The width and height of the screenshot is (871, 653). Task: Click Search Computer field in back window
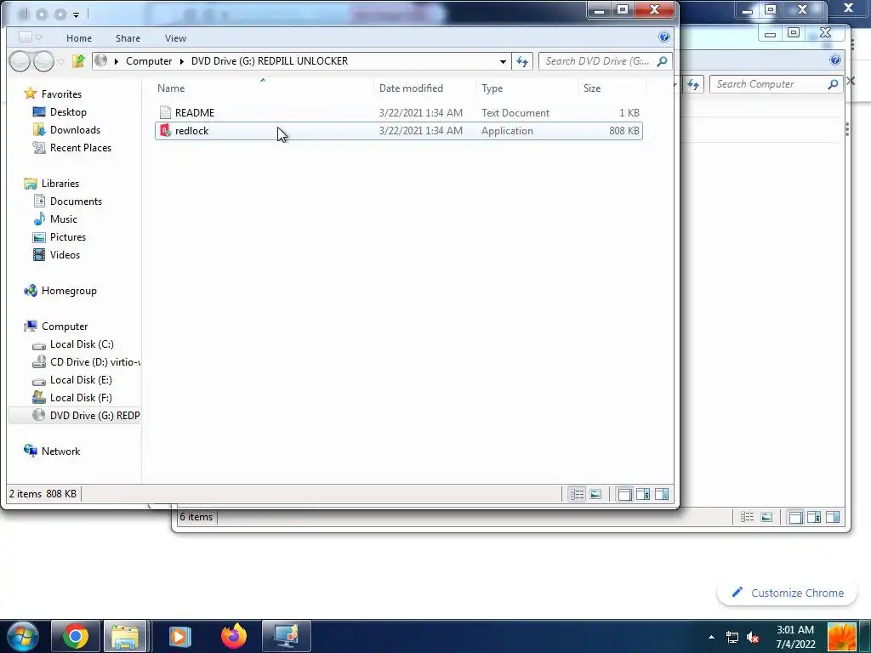769,84
